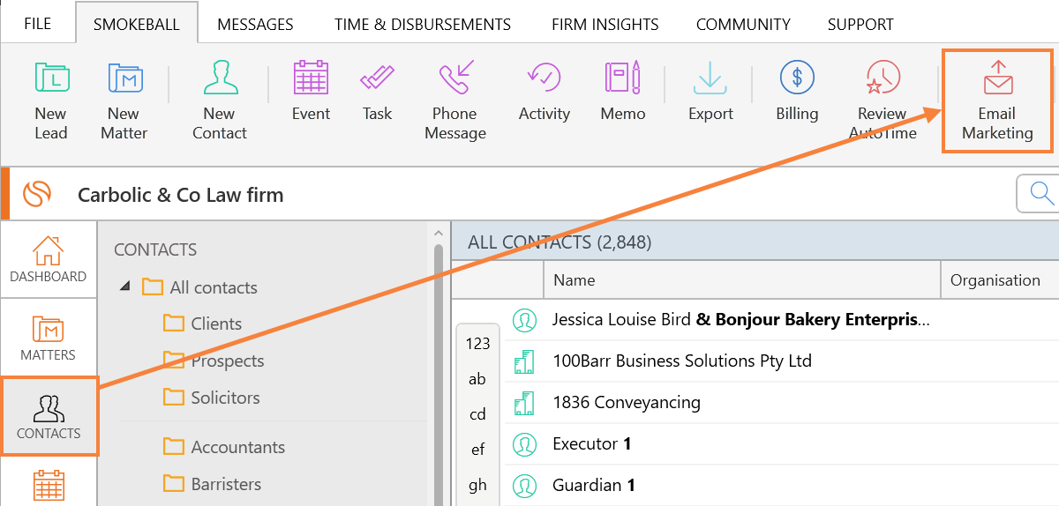This screenshot has width=1059, height=506.
Task: Jump to cd in alphabet index
Action: click(x=477, y=414)
